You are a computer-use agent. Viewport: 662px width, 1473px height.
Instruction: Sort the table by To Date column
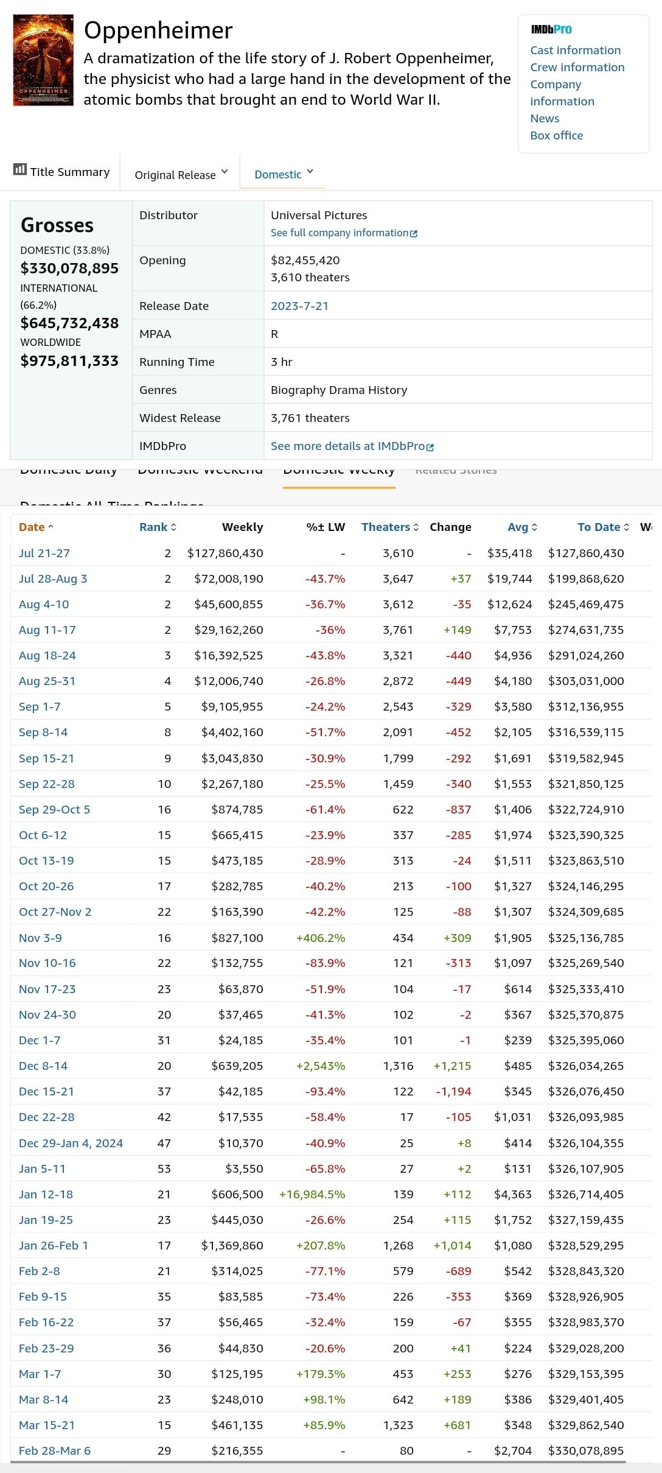[x=604, y=527]
